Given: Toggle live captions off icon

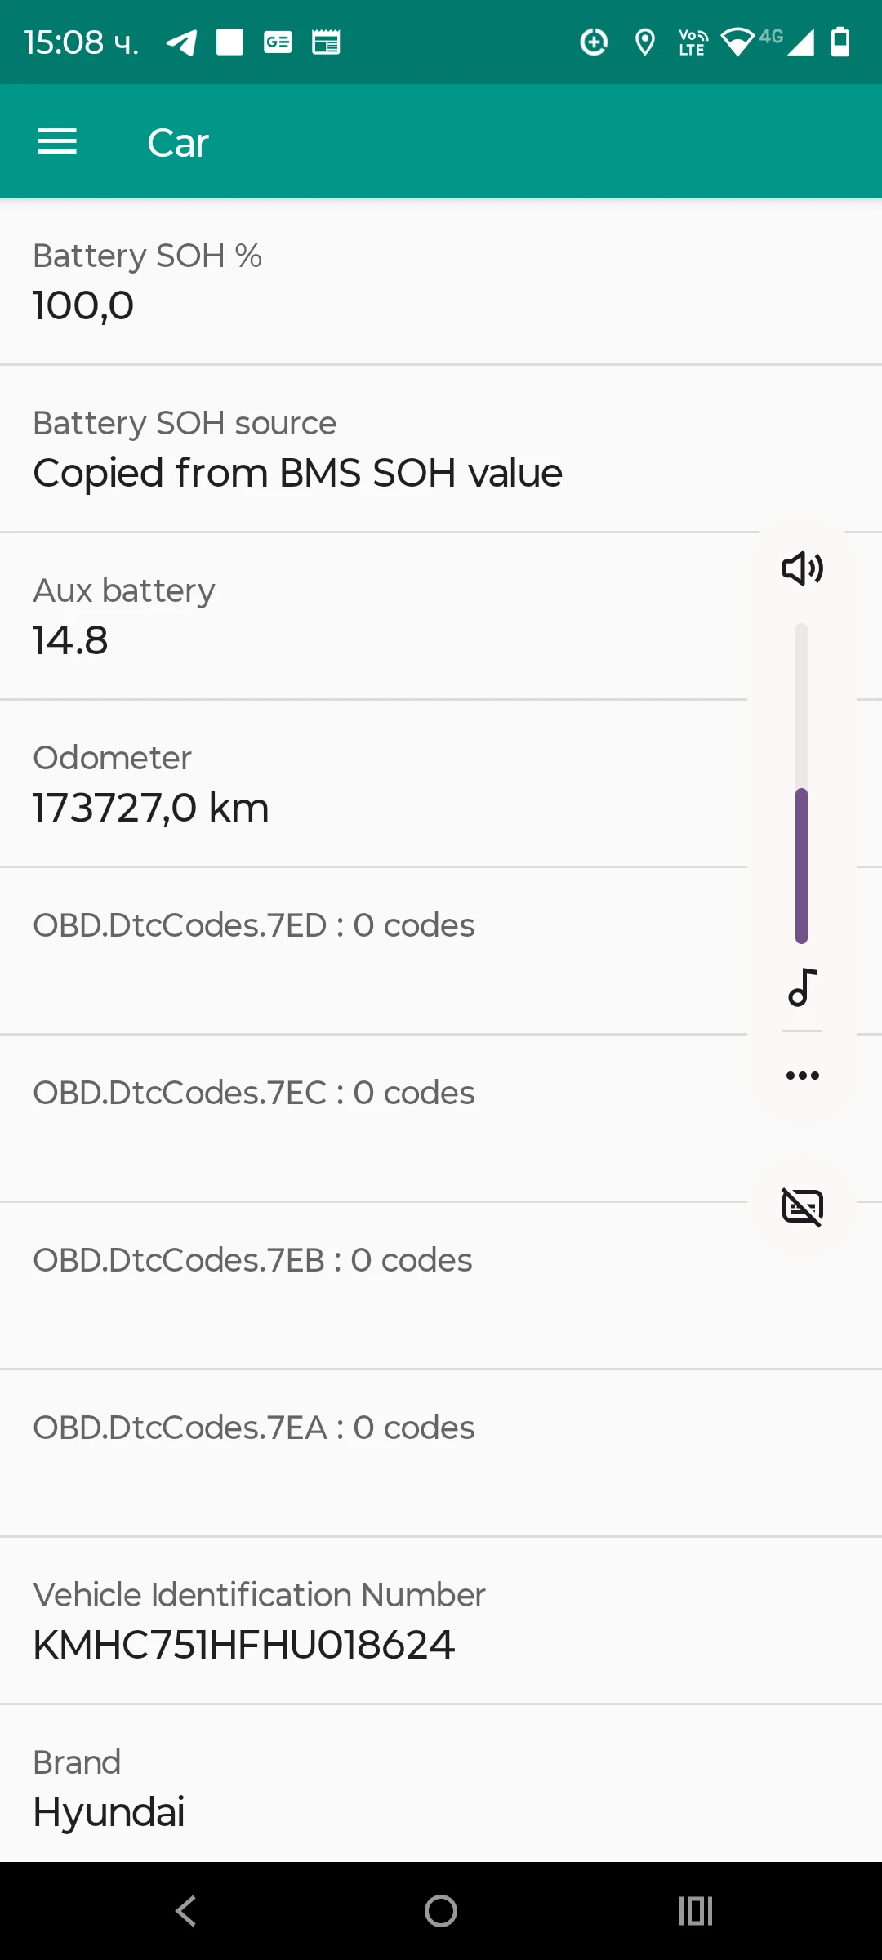Looking at the screenshot, I should (x=802, y=1207).
